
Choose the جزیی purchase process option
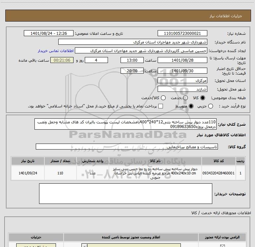point(211,106)
